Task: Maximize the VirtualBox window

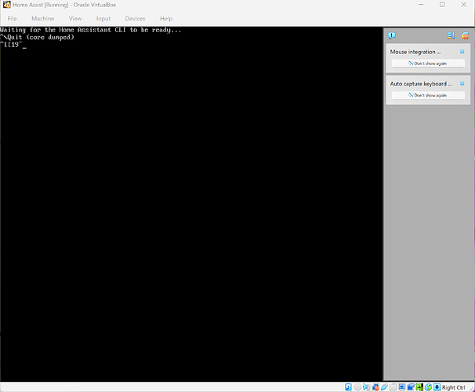Action: pos(442,5)
